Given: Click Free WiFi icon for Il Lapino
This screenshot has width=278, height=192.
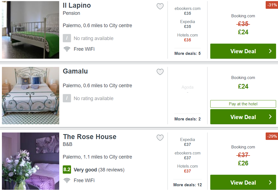Looking at the screenshot, I should pyautogui.click(x=67, y=49).
